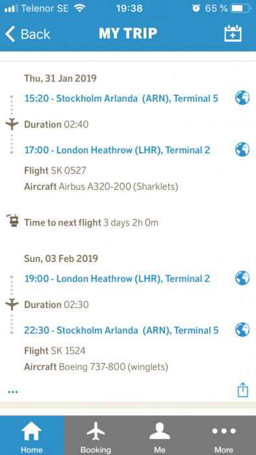Select the 17:00 London Heathrow Terminal 2 link
This screenshot has width=256, height=455.
click(117, 150)
